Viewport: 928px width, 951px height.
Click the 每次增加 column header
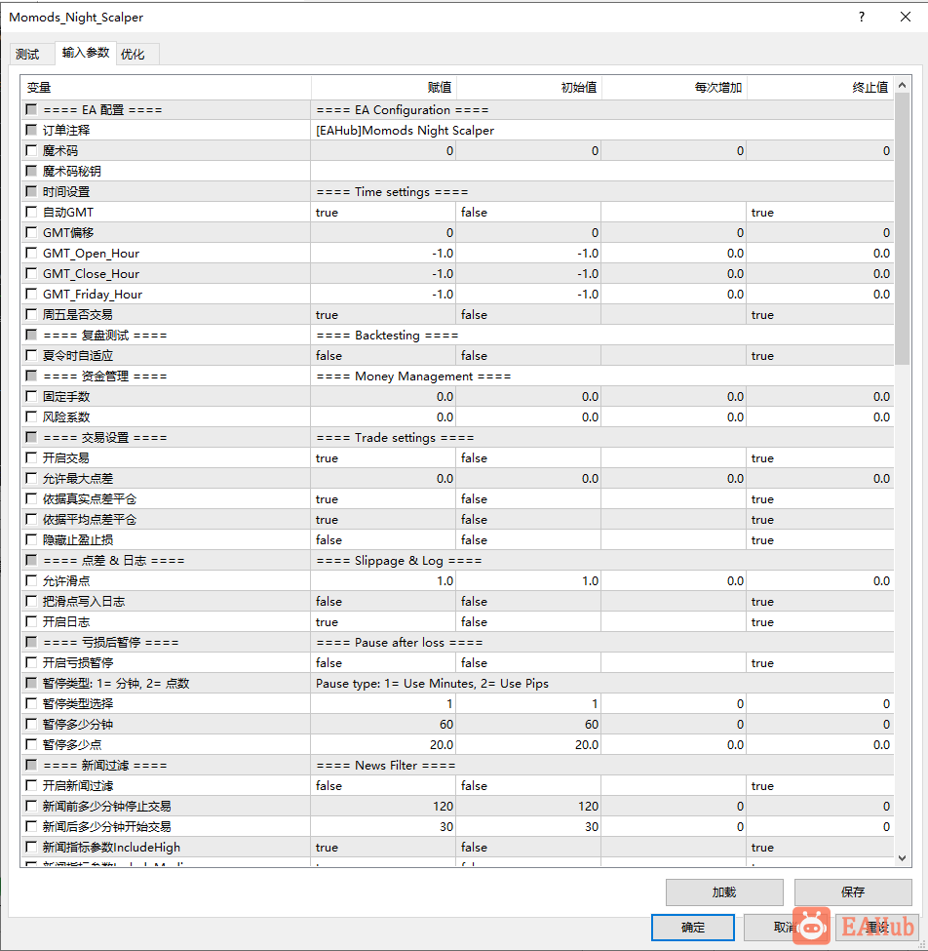(x=674, y=88)
